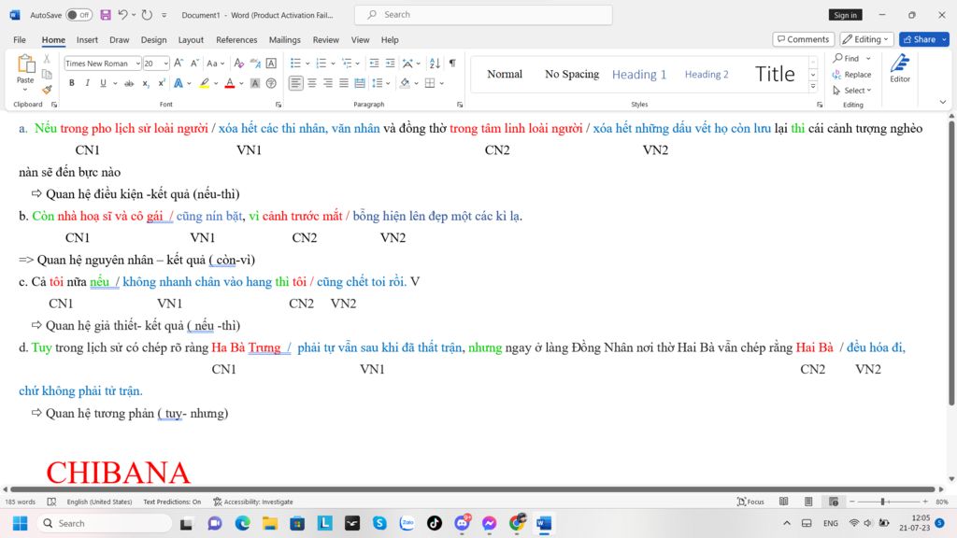Image resolution: width=957 pixels, height=538 pixels.
Task: Toggle the AutoSave switch
Action: pyautogui.click(x=79, y=15)
